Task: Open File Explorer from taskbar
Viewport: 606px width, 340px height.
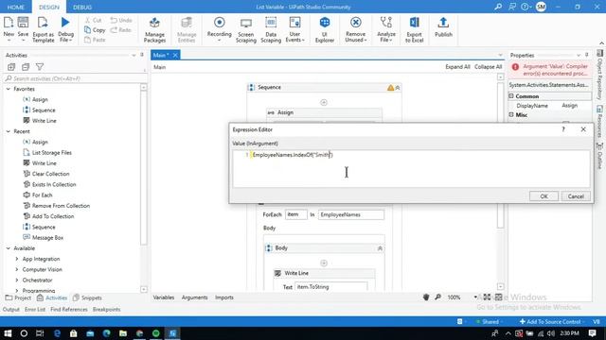Action: [x=122, y=333]
